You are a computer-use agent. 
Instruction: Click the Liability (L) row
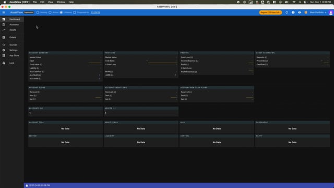pos(65,68)
